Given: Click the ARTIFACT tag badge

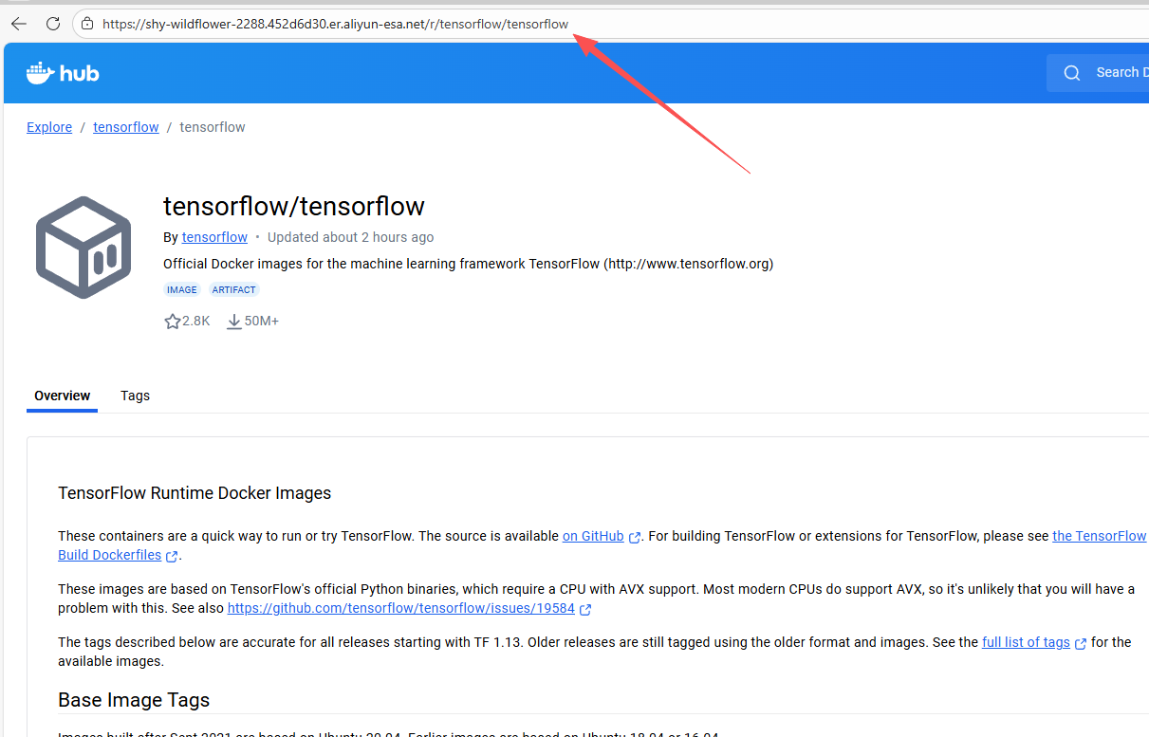Looking at the screenshot, I should point(233,290).
